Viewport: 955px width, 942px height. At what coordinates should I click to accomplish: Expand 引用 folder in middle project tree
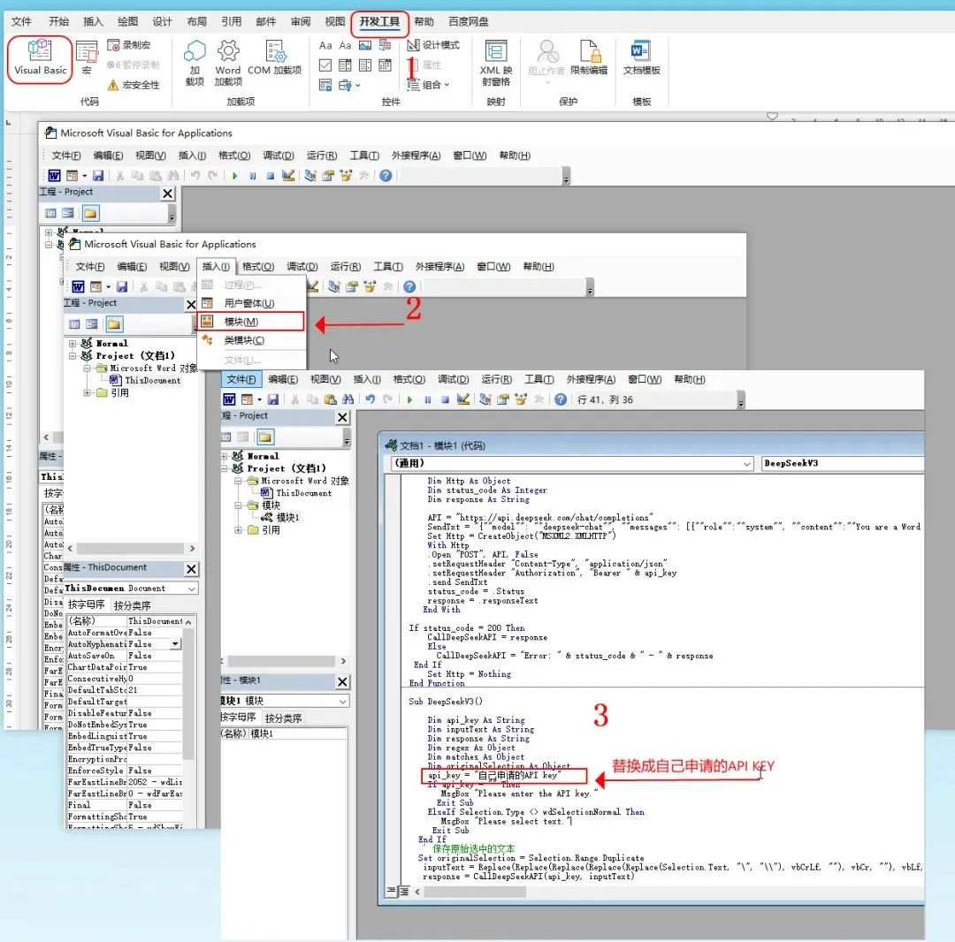(x=88, y=393)
